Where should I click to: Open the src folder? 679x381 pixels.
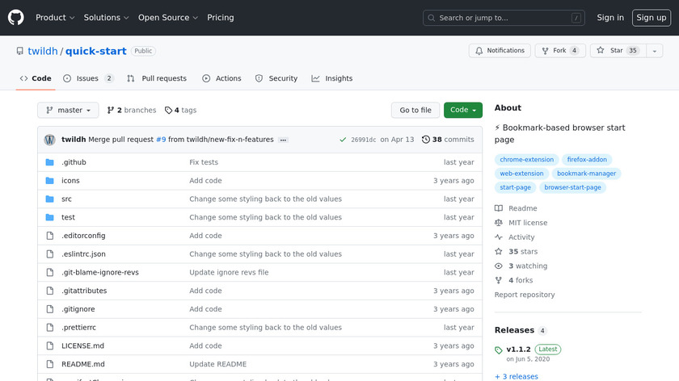coord(66,199)
